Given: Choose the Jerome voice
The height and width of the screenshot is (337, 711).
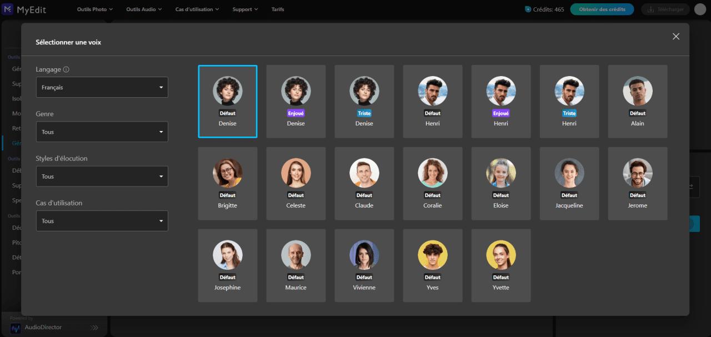Looking at the screenshot, I should [638, 184].
